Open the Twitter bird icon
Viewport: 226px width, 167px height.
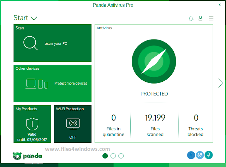click(x=200, y=155)
